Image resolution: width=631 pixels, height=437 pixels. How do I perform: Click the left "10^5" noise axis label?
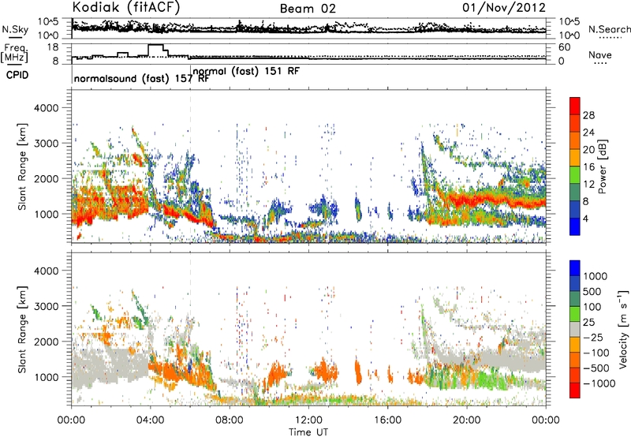(48, 22)
